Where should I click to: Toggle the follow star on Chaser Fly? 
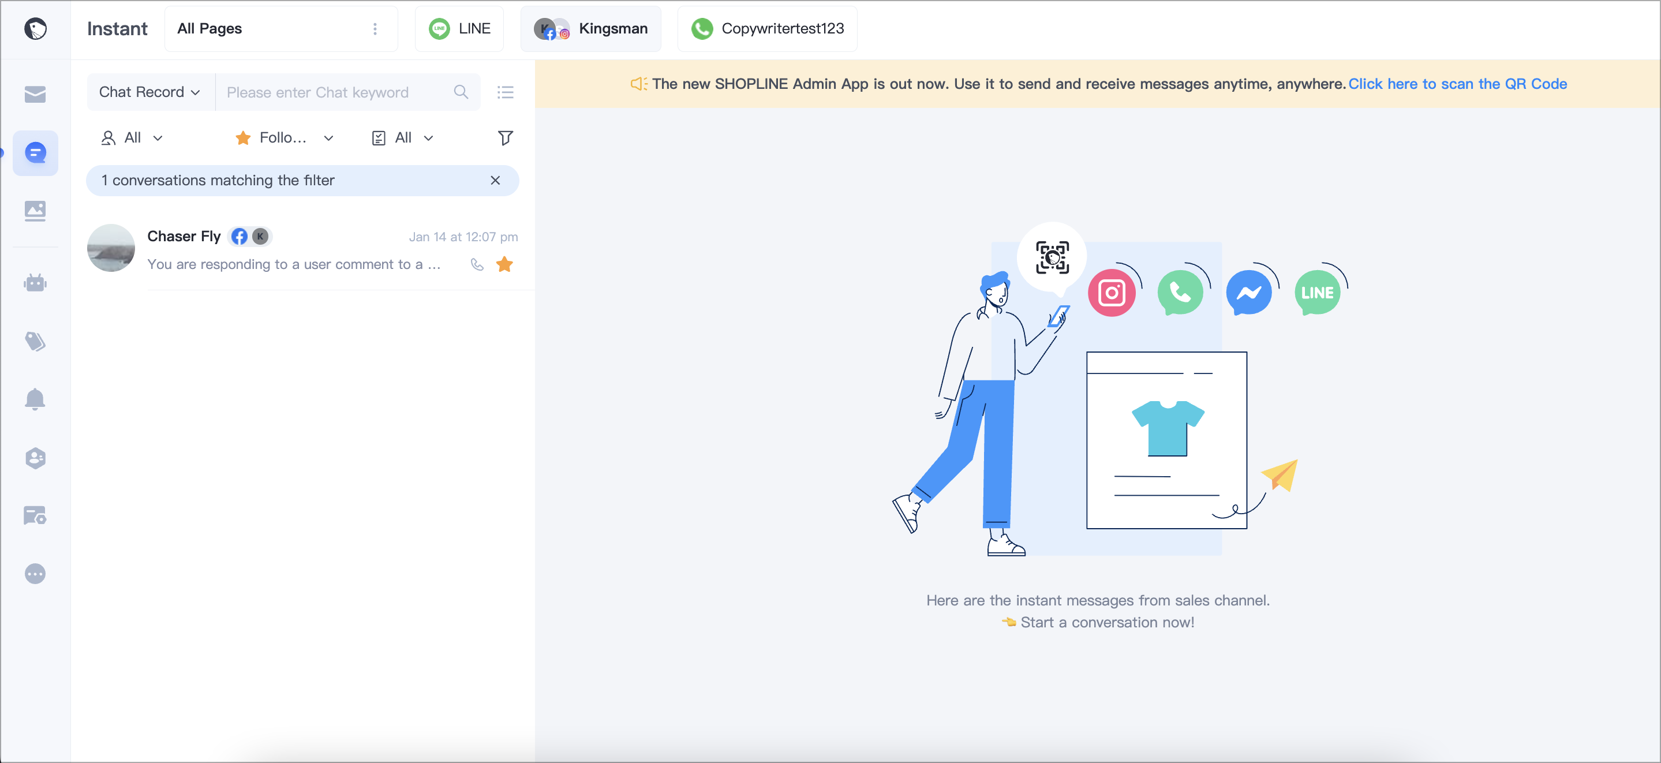[504, 264]
